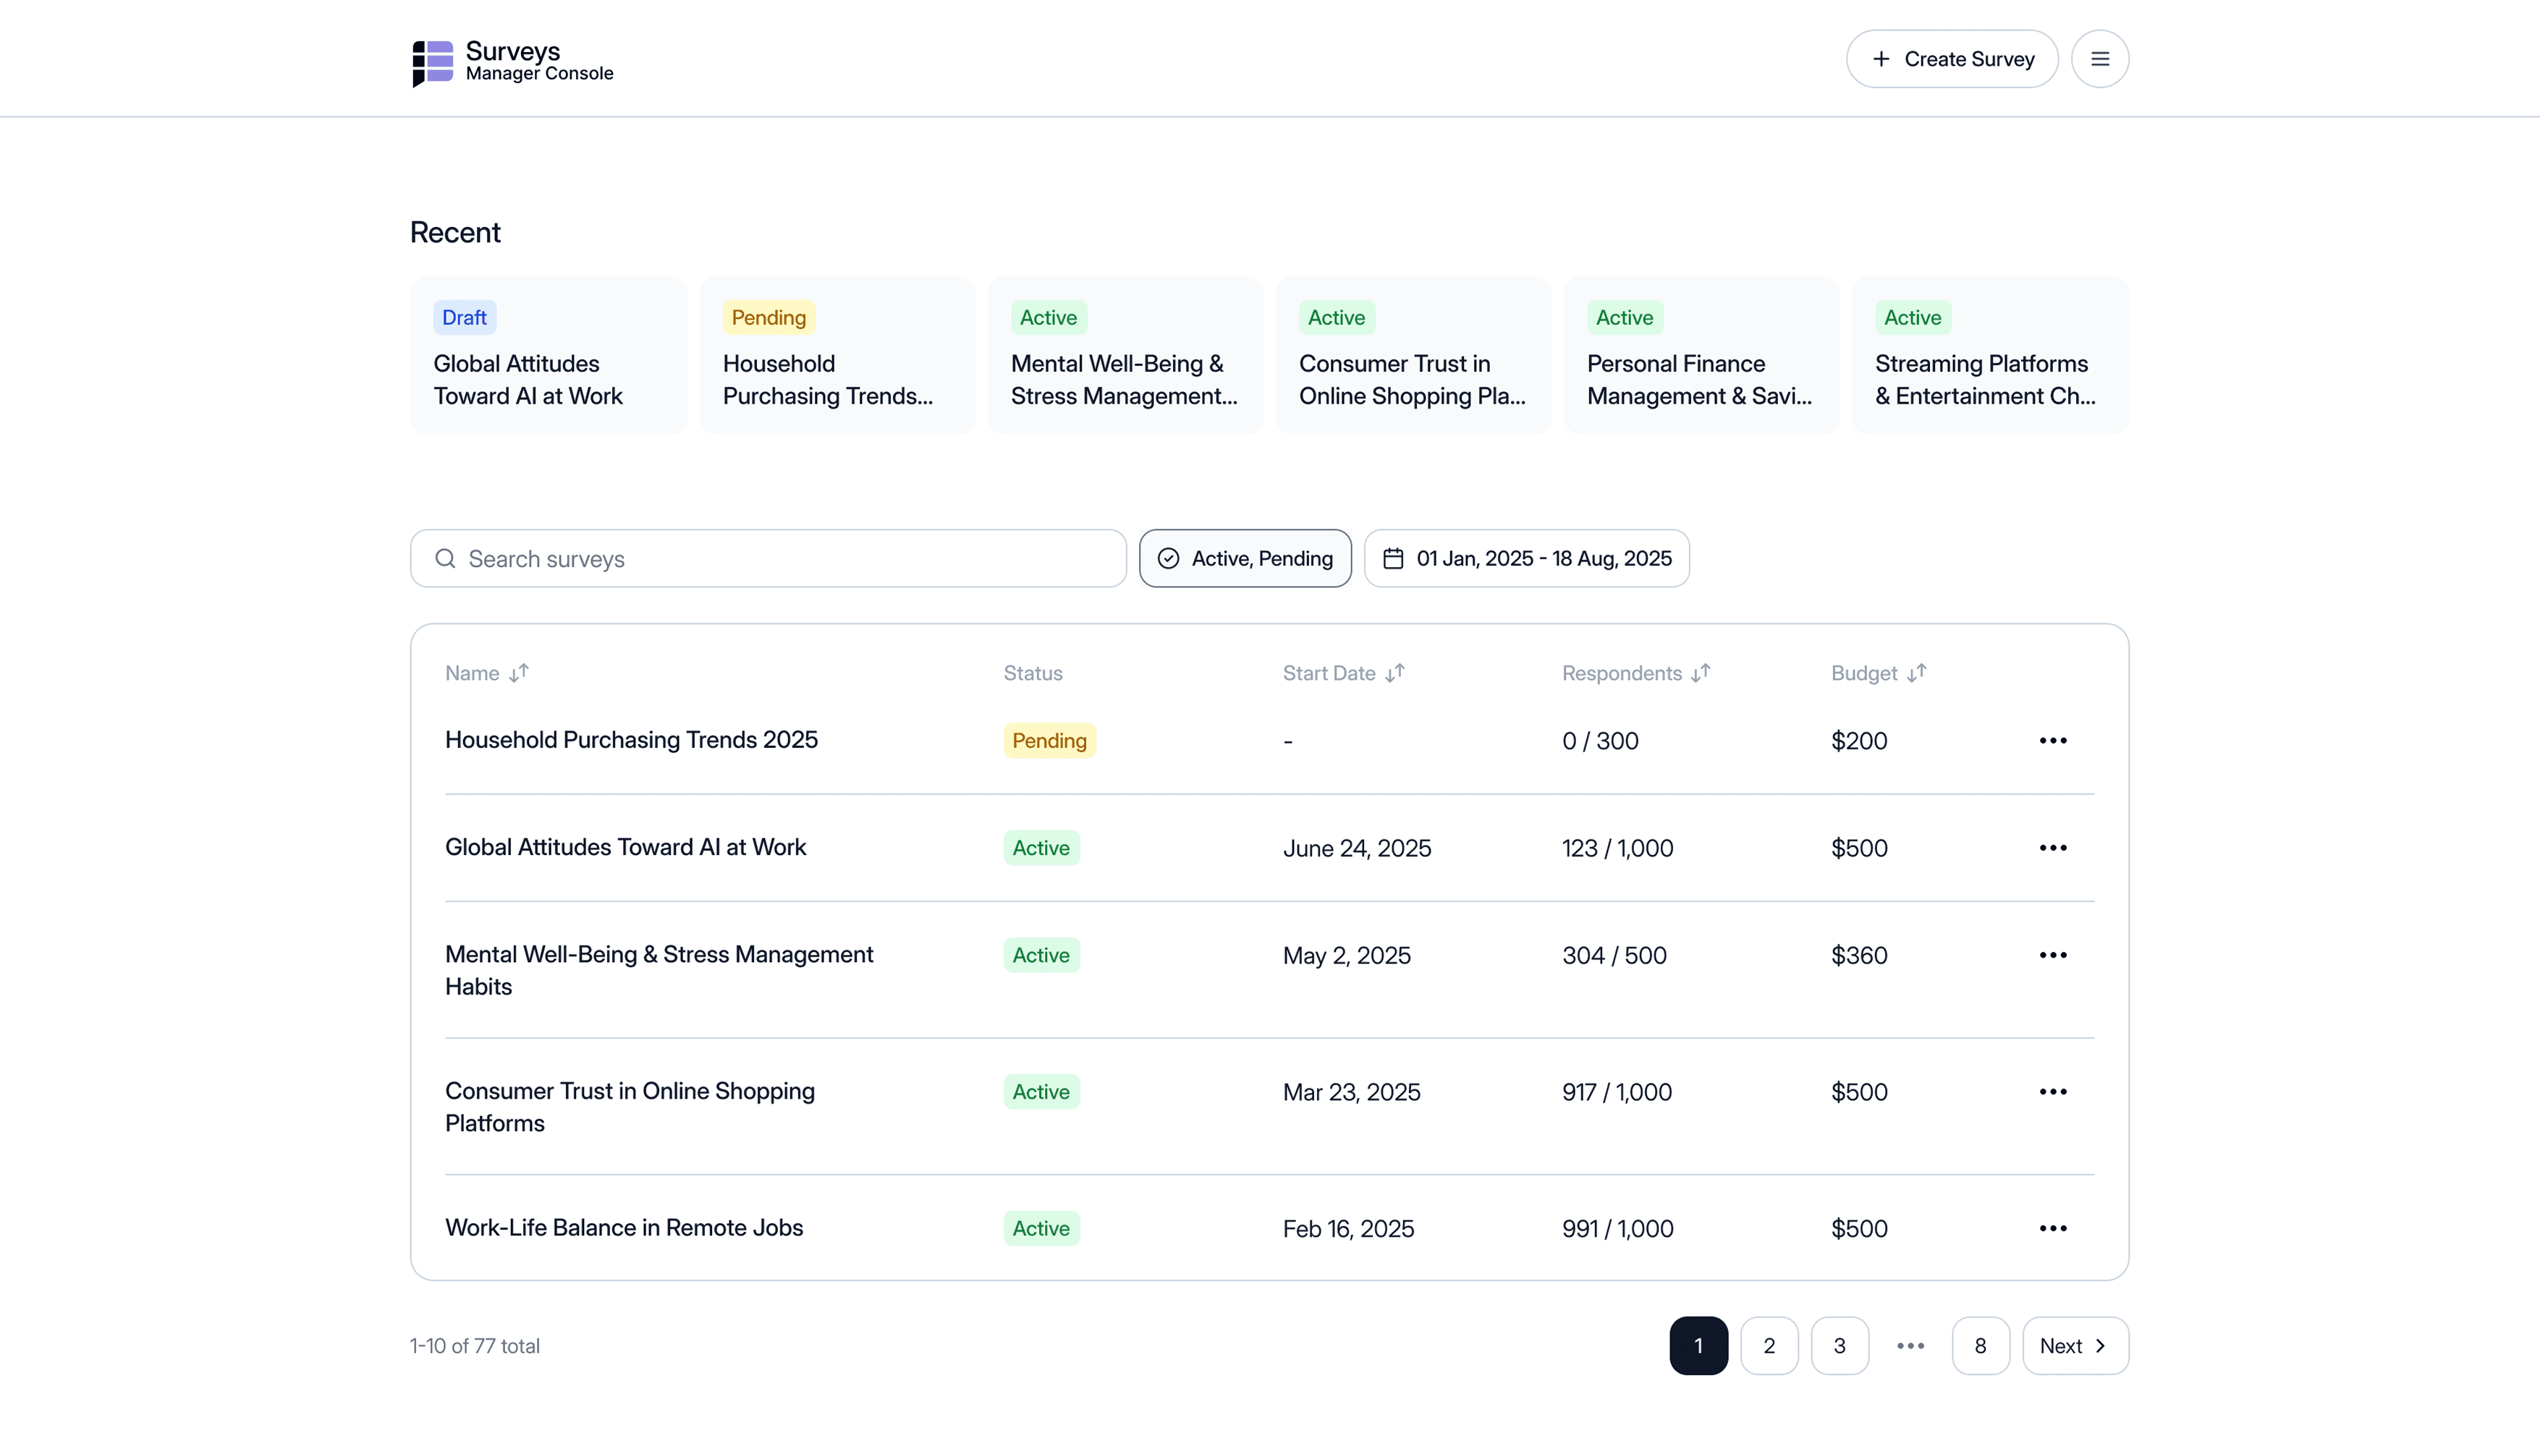Sort surveys by Start Date
The width and height of the screenshot is (2540, 1456).
coord(1394,673)
